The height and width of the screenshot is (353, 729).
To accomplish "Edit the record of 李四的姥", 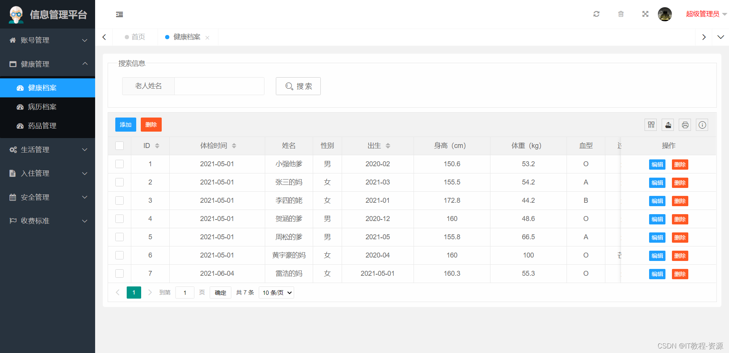I will pos(657,201).
